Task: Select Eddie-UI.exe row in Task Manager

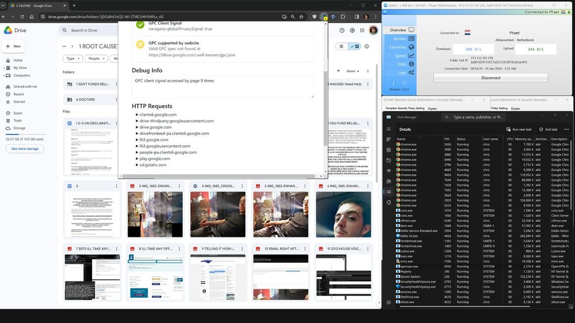Action: (482, 236)
